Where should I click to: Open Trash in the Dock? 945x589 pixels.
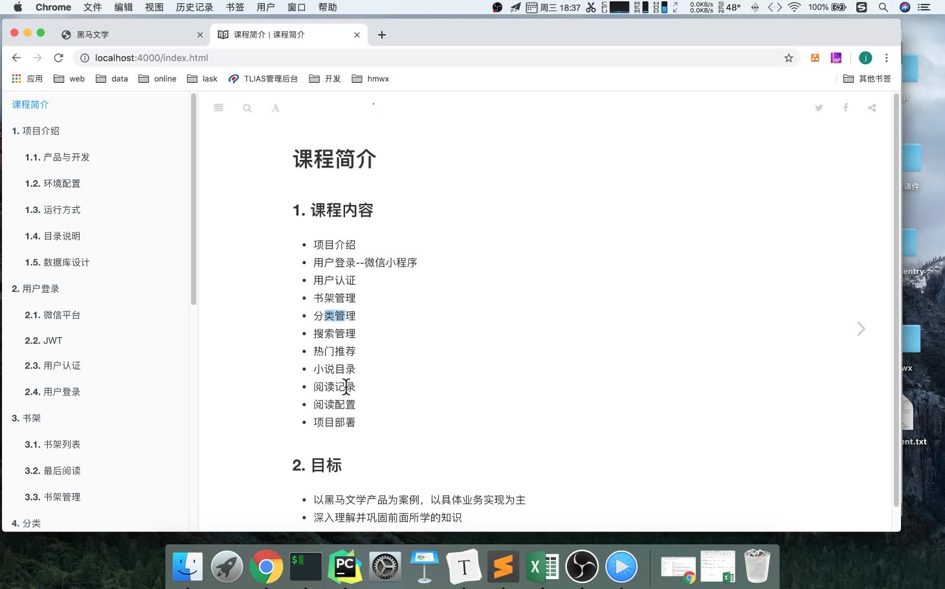[x=757, y=566]
